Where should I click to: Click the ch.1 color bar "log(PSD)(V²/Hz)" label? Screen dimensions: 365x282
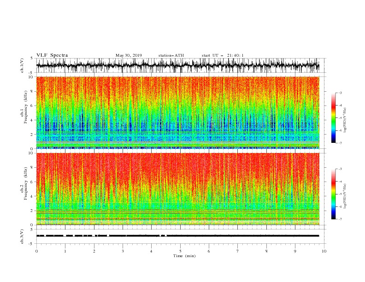tap(345, 120)
